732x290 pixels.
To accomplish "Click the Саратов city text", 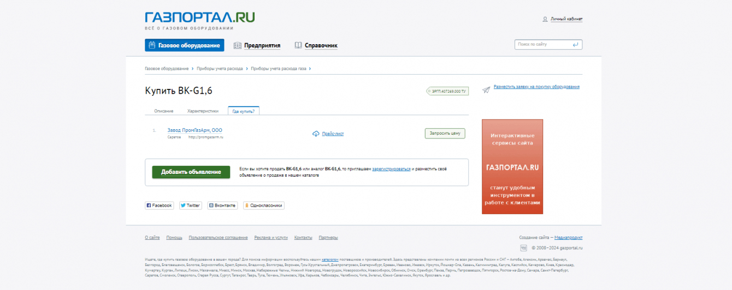I will (x=174, y=137).
